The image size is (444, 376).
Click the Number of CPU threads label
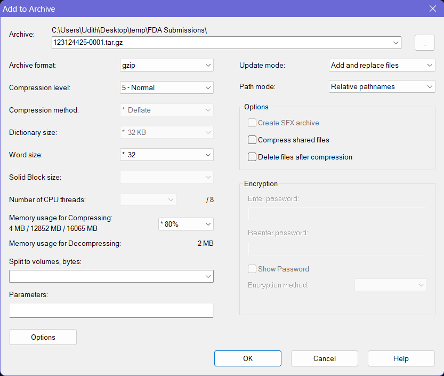click(47, 199)
